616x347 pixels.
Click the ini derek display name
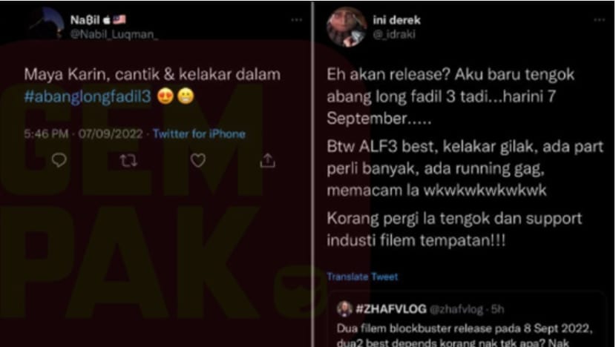tap(396, 20)
